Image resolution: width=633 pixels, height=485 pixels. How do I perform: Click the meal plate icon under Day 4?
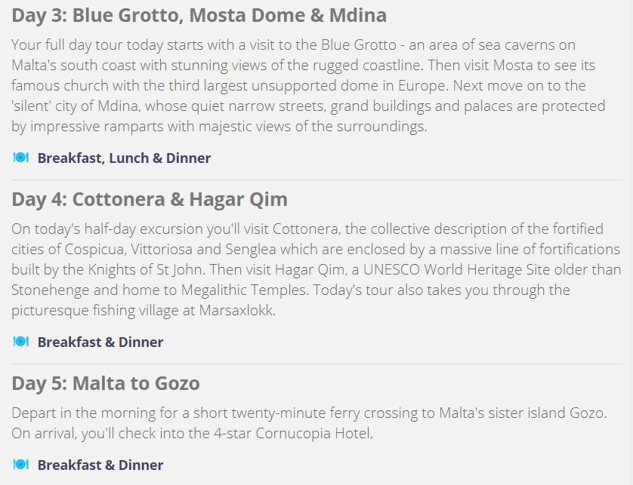[x=21, y=342]
